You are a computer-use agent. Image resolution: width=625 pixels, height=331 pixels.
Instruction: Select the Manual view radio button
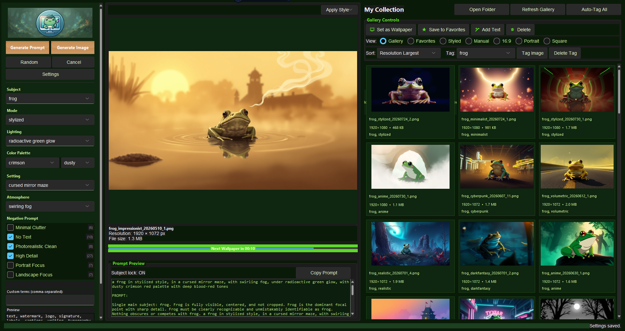[x=469, y=41]
